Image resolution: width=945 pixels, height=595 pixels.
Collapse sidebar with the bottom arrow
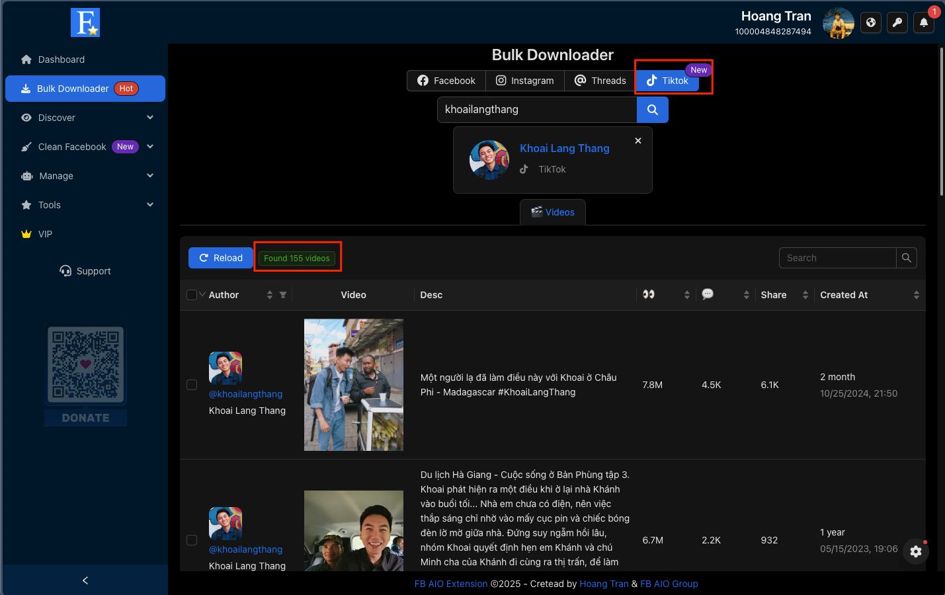point(85,580)
